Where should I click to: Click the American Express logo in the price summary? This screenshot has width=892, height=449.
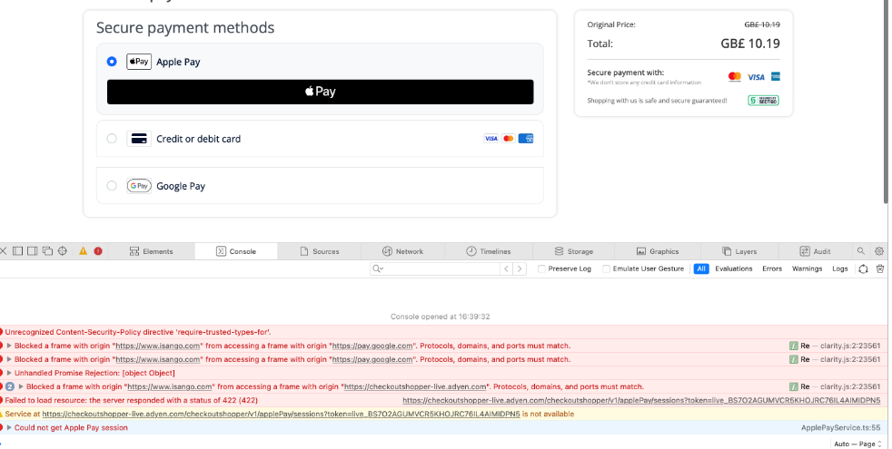(776, 77)
